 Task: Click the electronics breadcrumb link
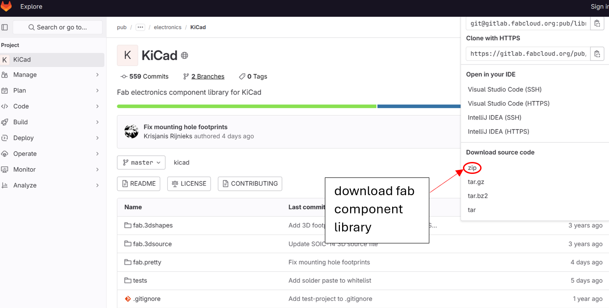[x=168, y=27]
